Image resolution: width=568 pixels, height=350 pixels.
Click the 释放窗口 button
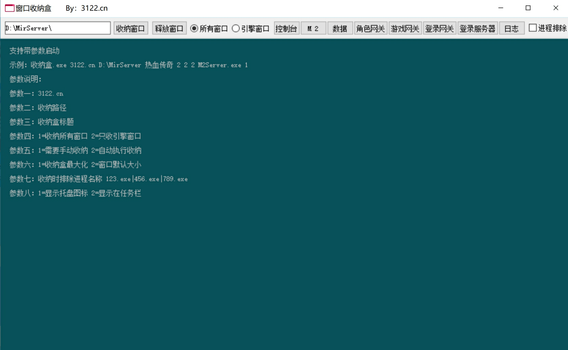[169, 28]
